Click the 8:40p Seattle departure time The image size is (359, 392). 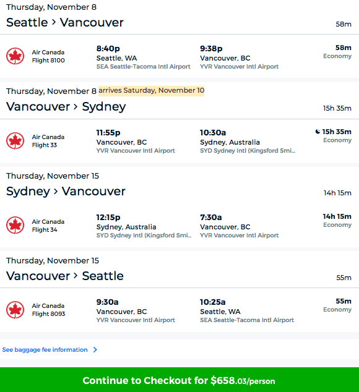[108, 48]
